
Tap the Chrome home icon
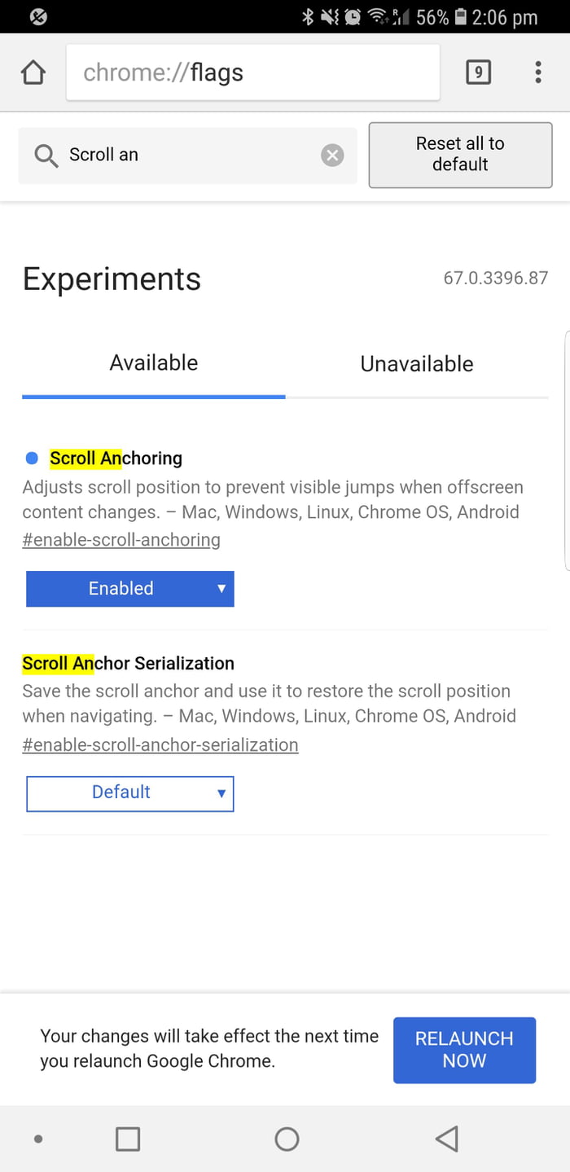[x=33, y=72]
